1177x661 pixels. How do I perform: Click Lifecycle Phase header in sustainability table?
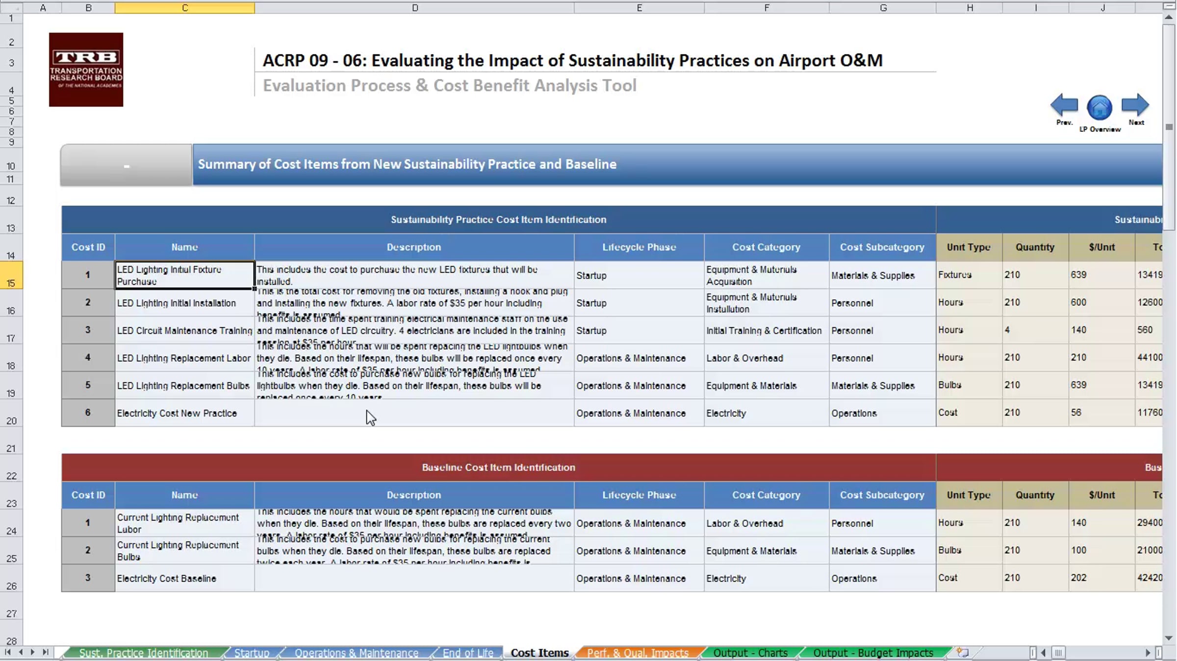click(x=639, y=247)
